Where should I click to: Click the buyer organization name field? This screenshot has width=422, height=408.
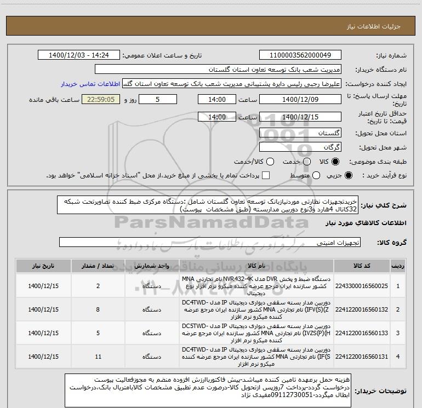218,70
